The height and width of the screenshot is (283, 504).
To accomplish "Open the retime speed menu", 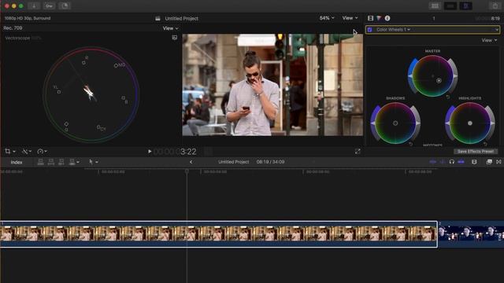I will point(42,151).
